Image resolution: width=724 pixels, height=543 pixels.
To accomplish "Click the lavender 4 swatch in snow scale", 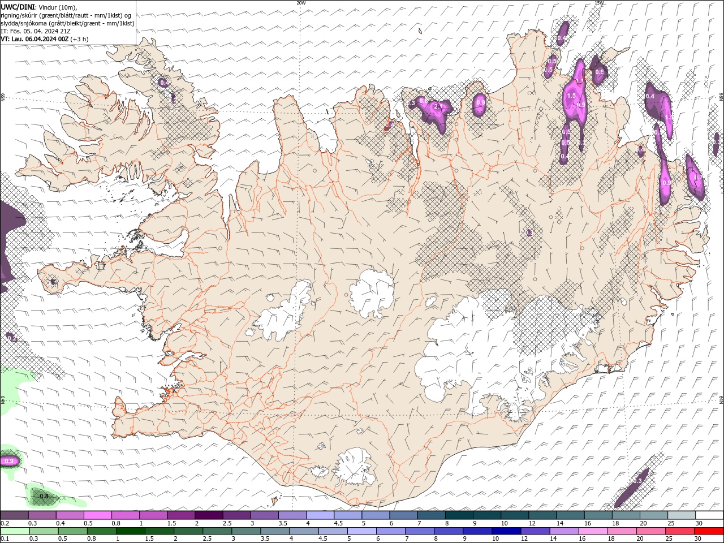I will pos(320,515).
